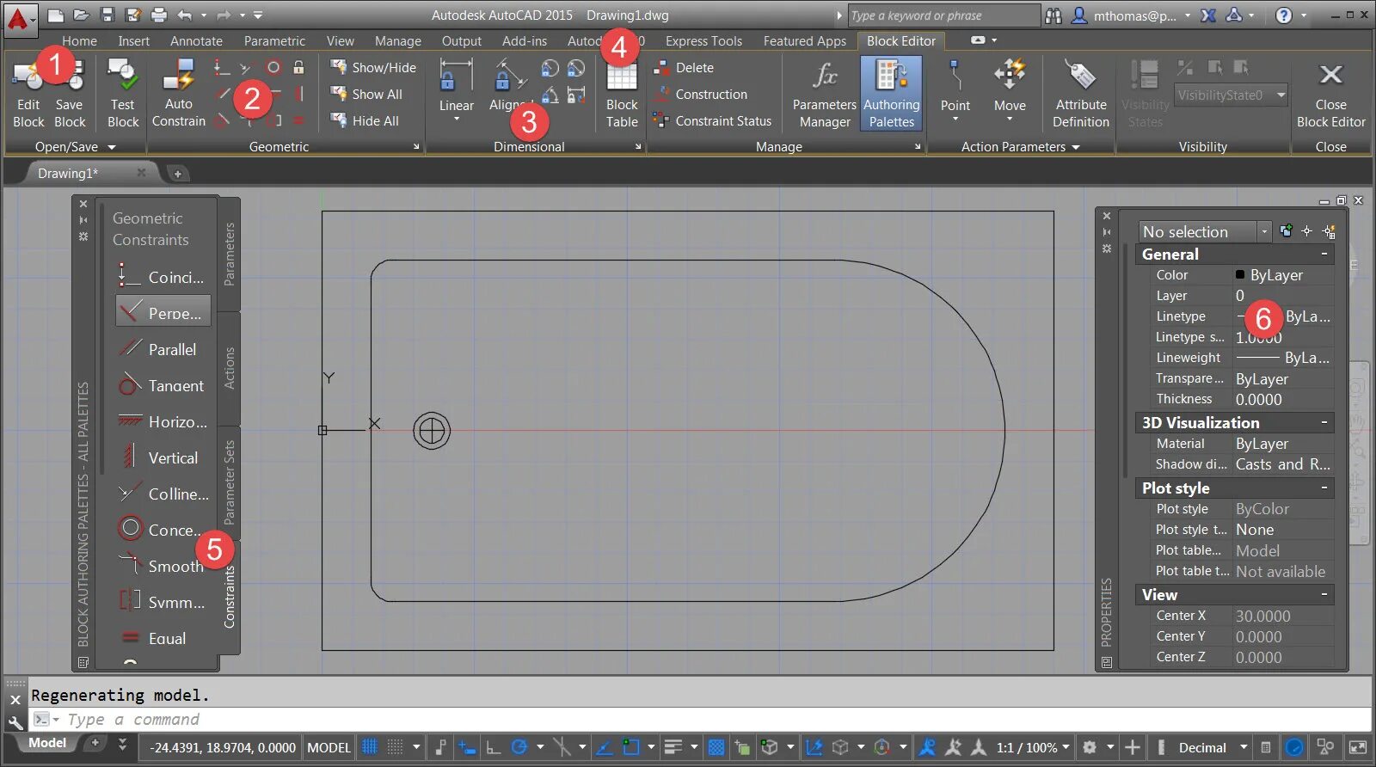The height and width of the screenshot is (767, 1376).
Task: Click the Attribute Definition tool
Action: [1080, 93]
